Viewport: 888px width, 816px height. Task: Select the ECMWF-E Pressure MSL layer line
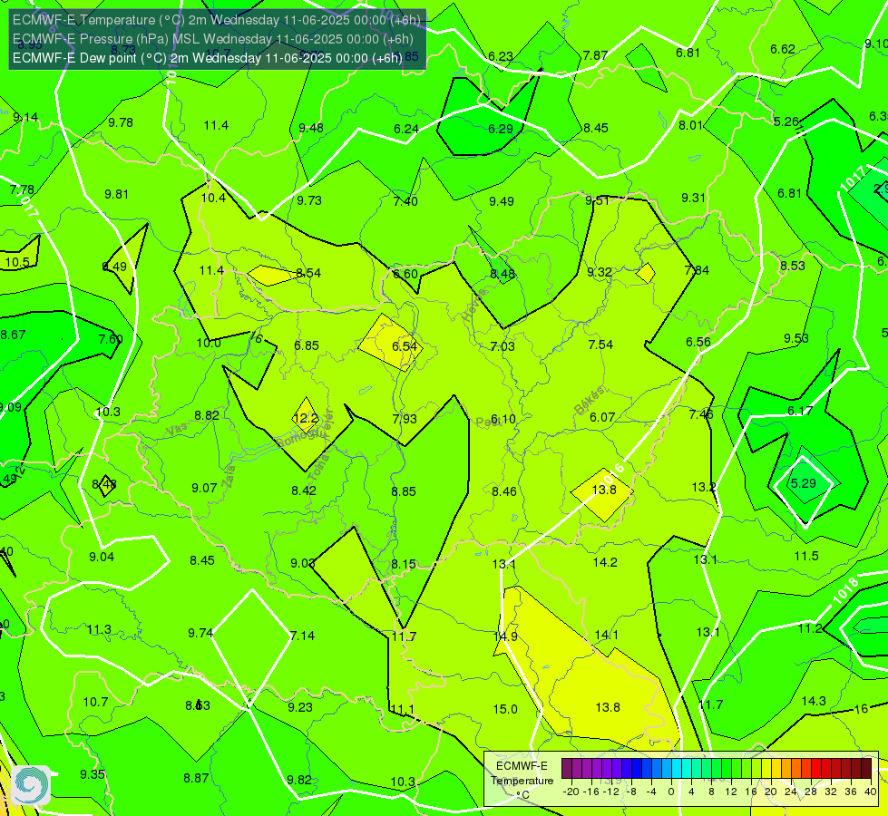[213, 39]
